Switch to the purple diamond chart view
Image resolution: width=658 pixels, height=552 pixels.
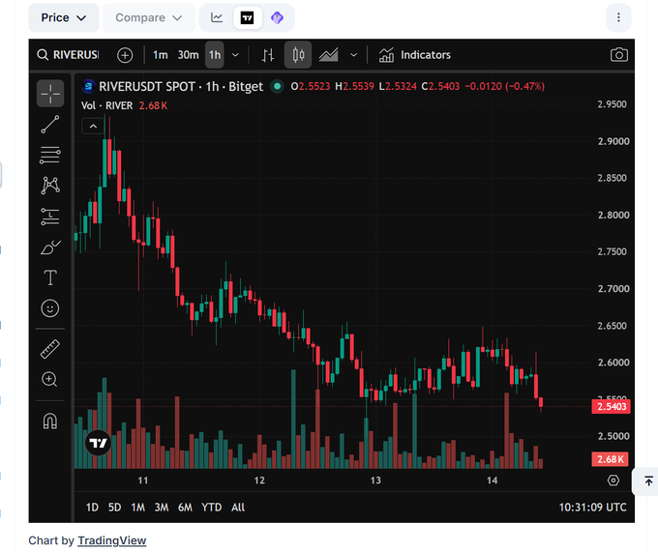pyautogui.click(x=277, y=17)
